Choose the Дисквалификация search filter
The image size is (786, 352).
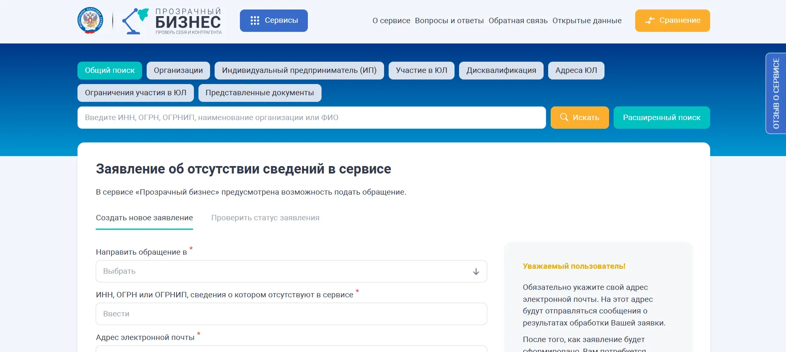click(x=501, y=70)
